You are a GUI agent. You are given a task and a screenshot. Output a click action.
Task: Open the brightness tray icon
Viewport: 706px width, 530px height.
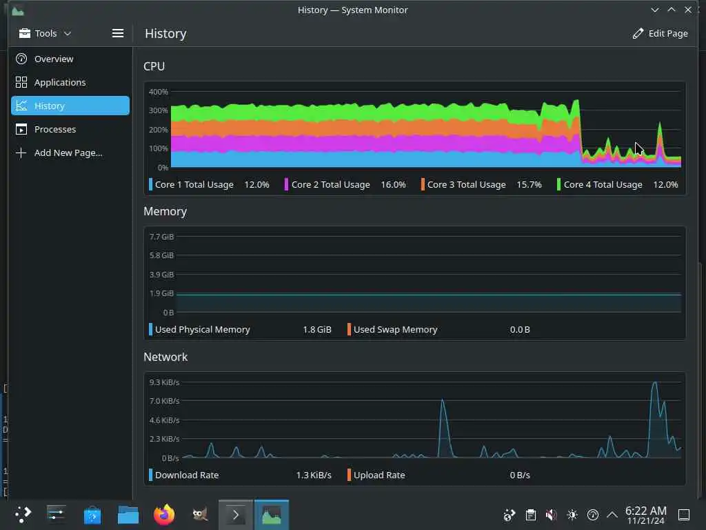pos(572,515)
